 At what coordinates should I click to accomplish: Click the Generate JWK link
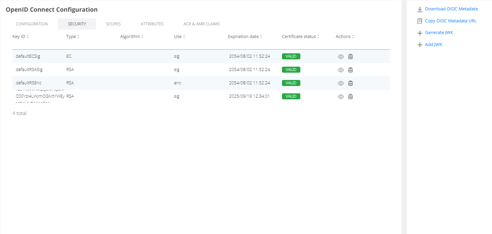coord(439,33)
